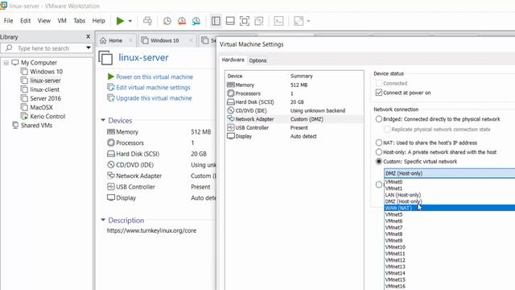Open the stretch display dropdown arrow
Viewport: 515px width, 290px height.
(308, 21)
